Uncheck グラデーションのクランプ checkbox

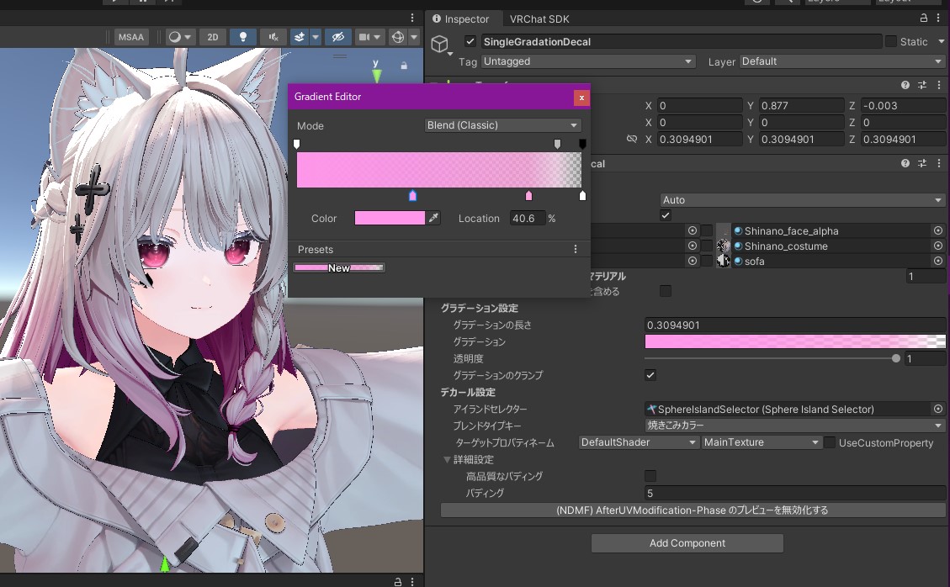(x=649, y=375)
